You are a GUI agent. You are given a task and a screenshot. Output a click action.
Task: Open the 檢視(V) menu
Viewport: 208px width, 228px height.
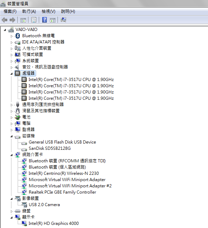click(x=49, y=11)
